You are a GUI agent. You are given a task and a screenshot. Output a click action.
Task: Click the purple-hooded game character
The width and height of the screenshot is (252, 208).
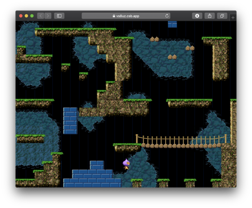126,164
